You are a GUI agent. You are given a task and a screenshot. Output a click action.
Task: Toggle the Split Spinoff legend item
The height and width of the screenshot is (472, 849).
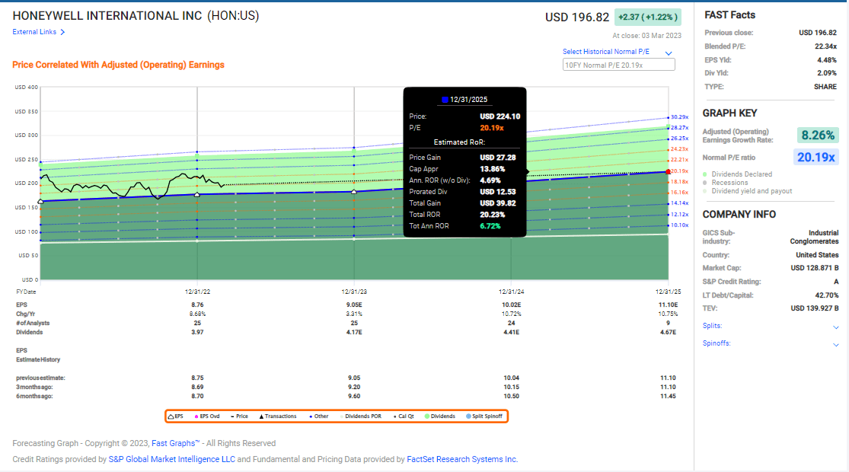[484, 416]
